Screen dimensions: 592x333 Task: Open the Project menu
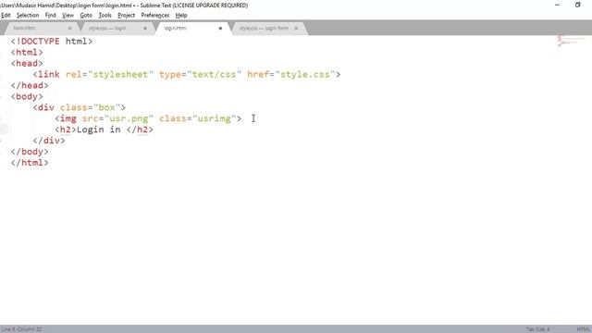click(126, 15)
